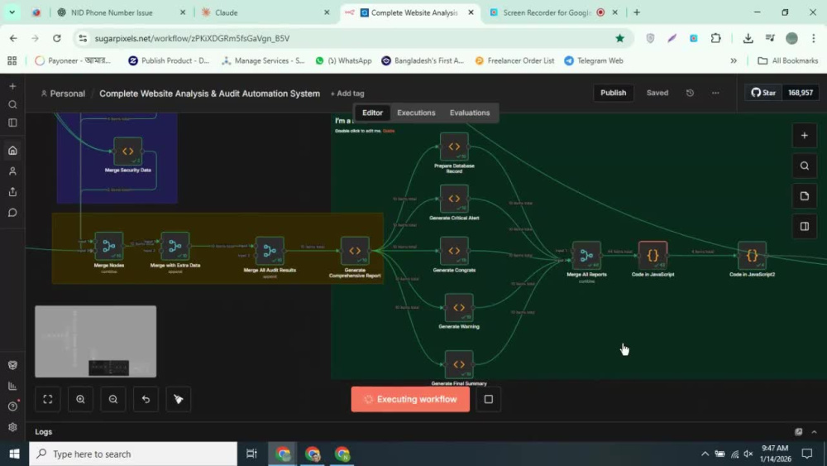827x466 pixels.
Task: Select the Merge with Extra Data node
Action: (x=175, y=246)
